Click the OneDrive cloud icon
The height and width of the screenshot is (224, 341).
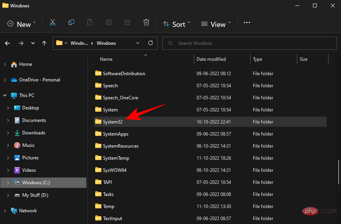14,80
